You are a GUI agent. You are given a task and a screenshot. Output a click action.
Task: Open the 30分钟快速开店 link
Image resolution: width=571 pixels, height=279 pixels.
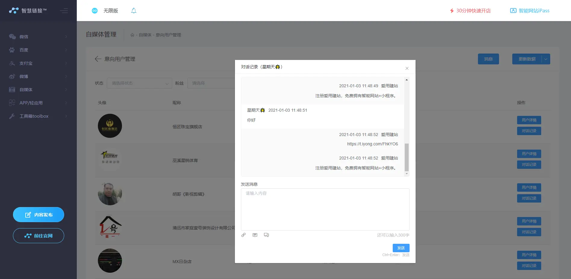(x=470, y=11)
